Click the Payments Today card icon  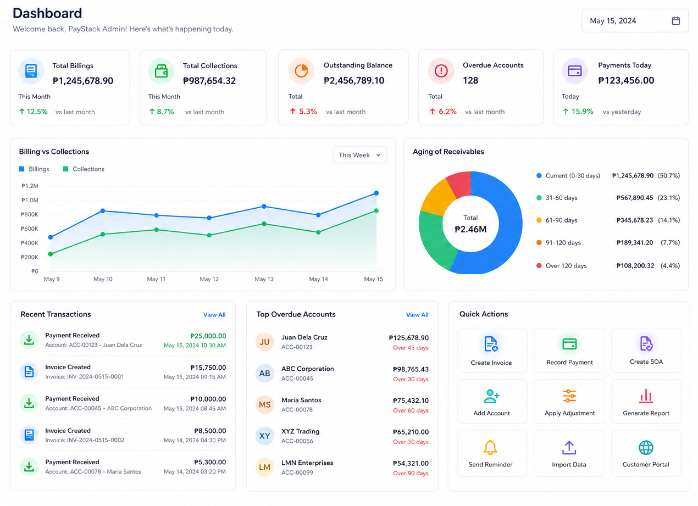coord(575,71)
